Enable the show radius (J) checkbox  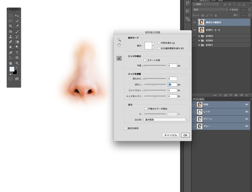[x=159, y=43]
